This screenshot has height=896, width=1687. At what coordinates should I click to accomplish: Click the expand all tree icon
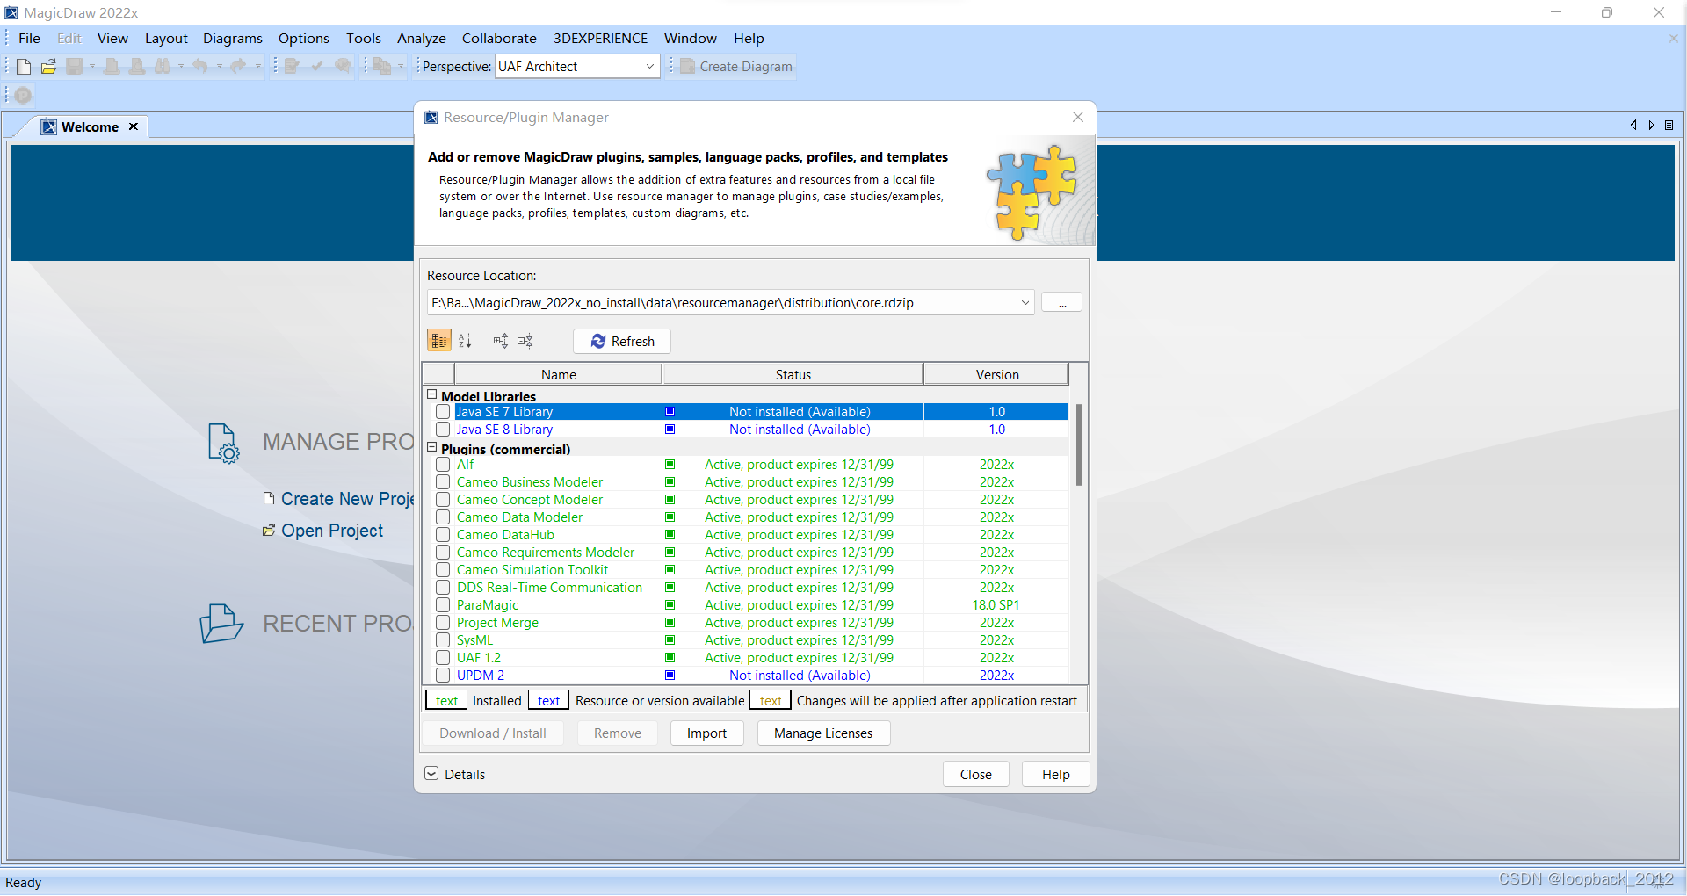(501, 341)
